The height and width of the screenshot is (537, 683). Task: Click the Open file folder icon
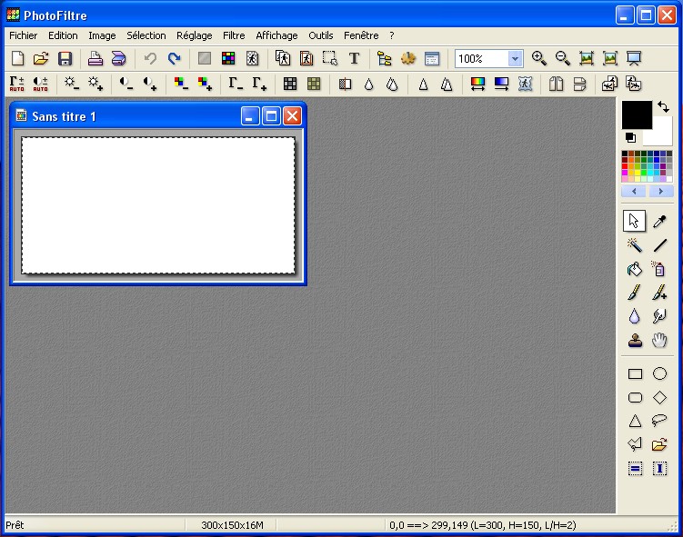(41, 58)
